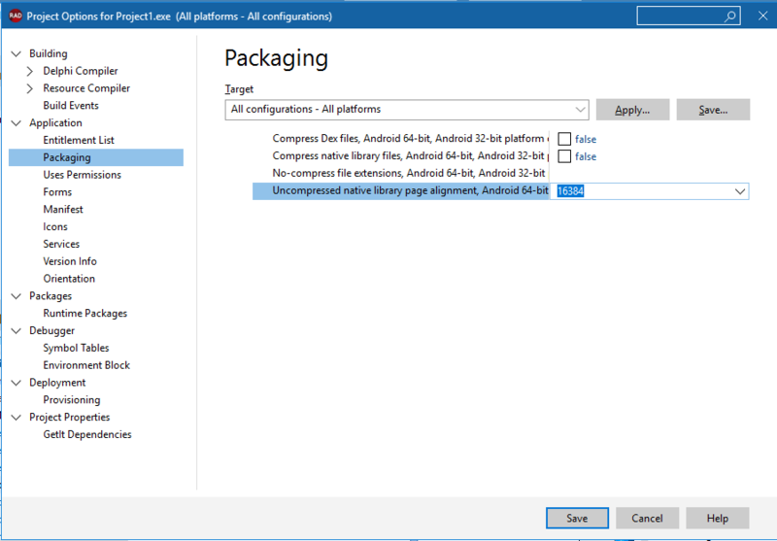Open the Services page
Screen dimensions: 777x541
[x=61, y=244]
